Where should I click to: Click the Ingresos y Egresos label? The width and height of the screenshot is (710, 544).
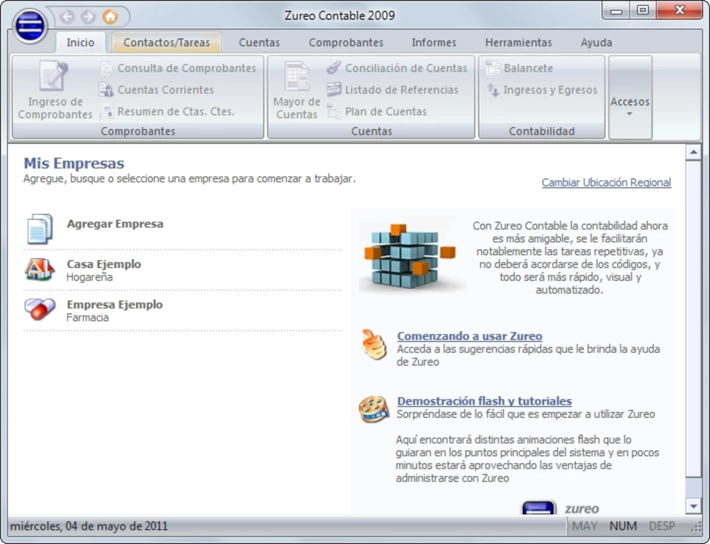tap(550, 90)
